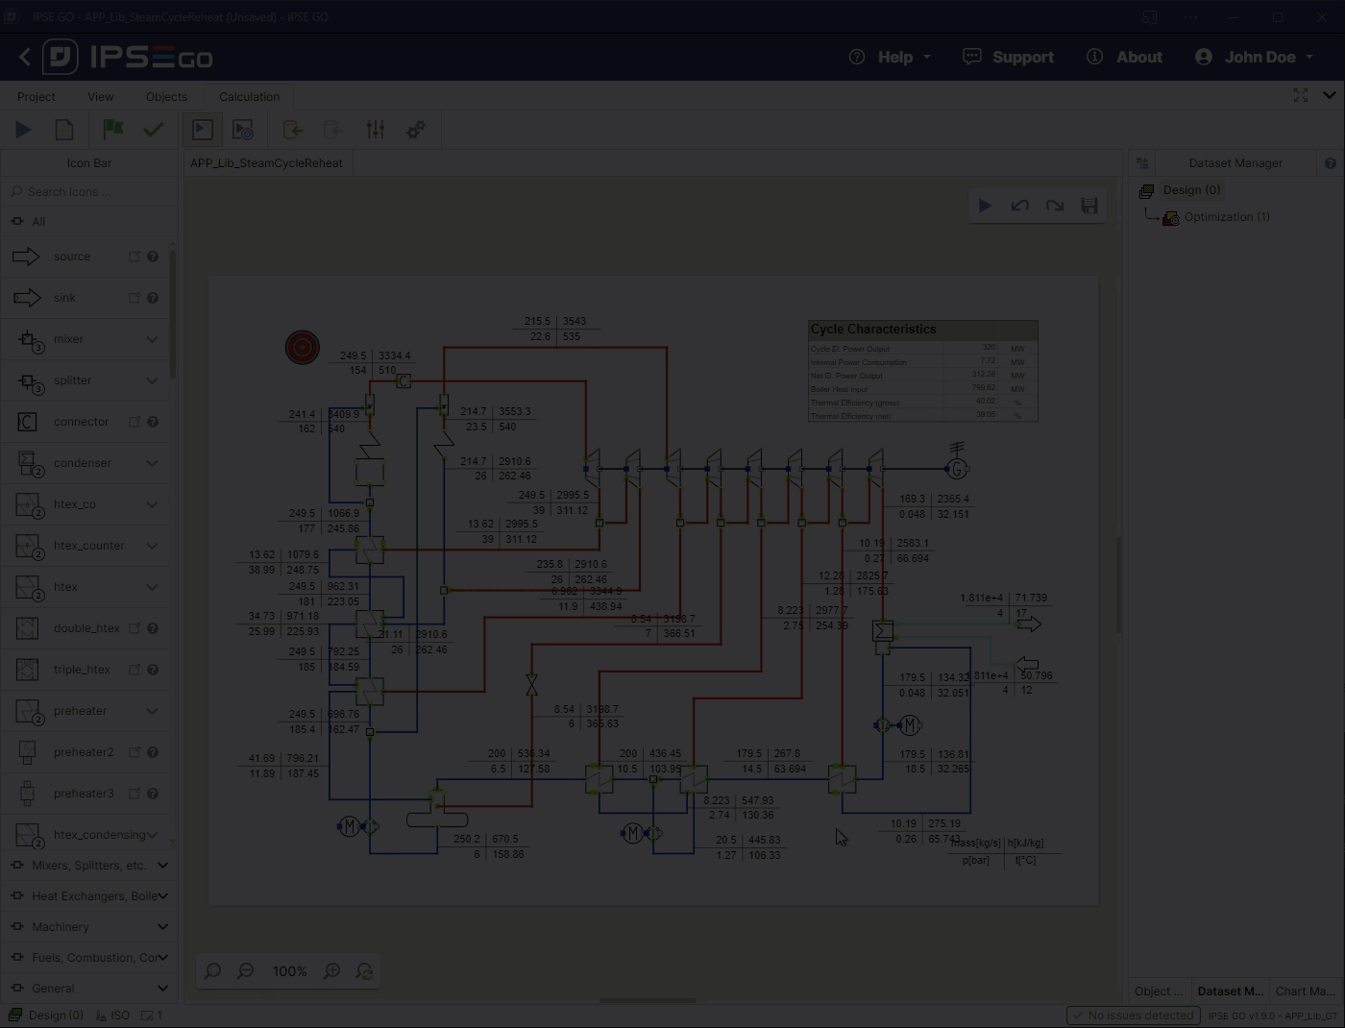This screenshot has width=1345, height=1028.
Task: Toggle the record-mode screen icon next to run-mode
Action: tap(242, 129)
